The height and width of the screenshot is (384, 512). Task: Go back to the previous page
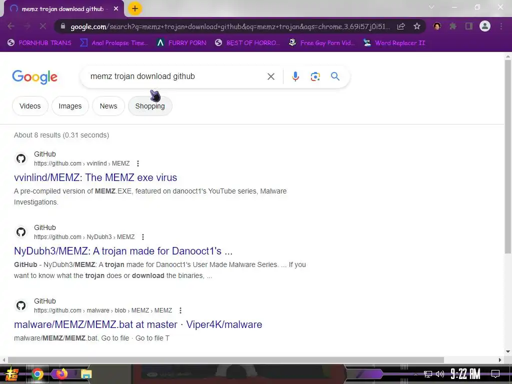point(11,26)
